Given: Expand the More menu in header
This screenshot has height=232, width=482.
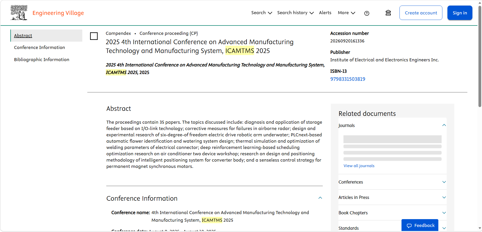Looking at the screenshot, I should click(x=346, y=13).
